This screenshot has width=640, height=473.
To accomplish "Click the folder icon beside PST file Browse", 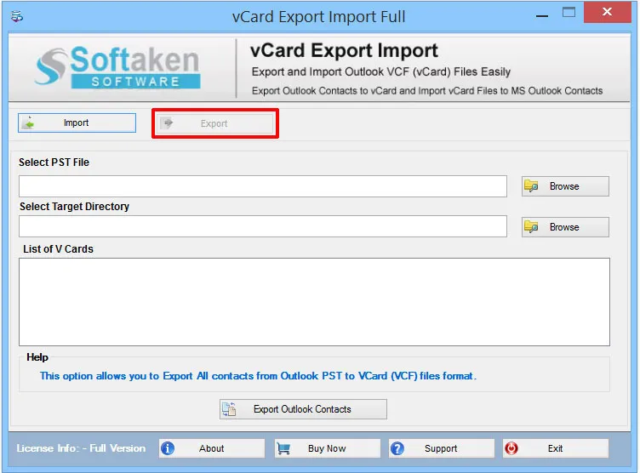I will coord(531,186).
